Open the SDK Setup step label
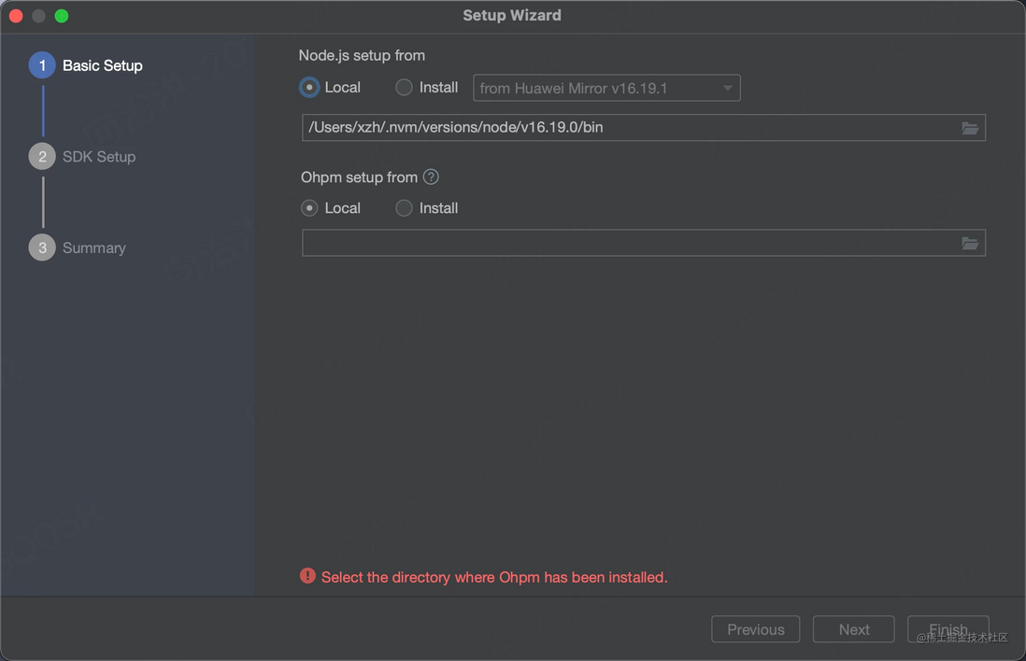Screen dimensions: 1026x661 99,157
